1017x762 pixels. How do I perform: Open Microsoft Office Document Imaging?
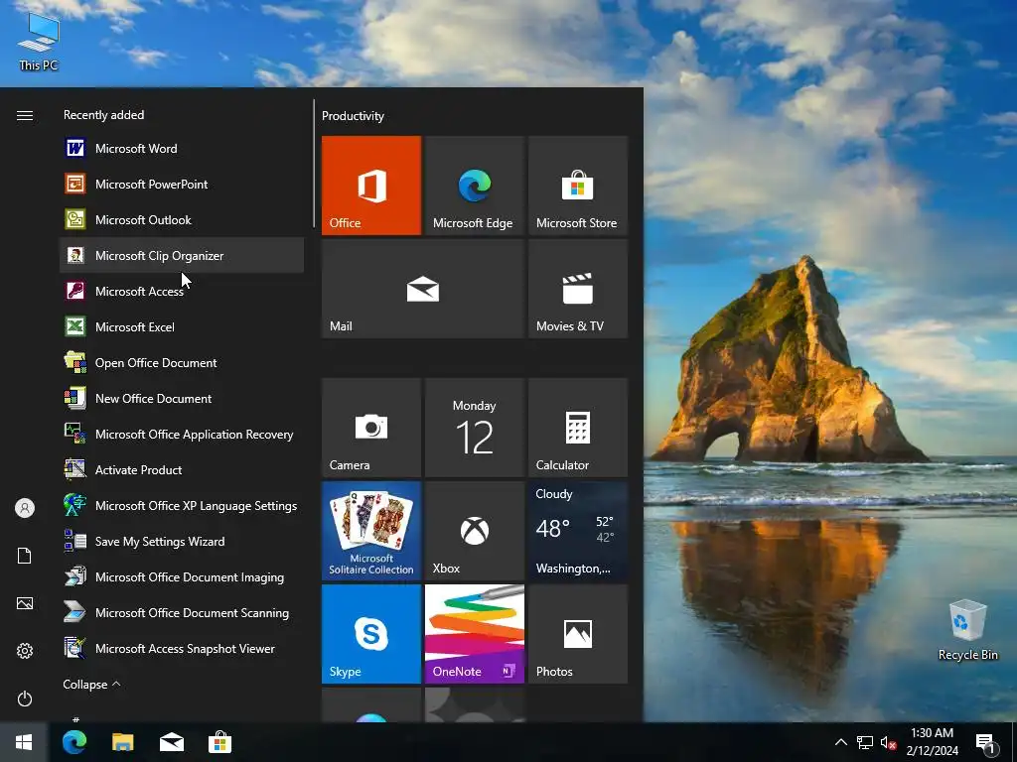tap(182, 576)
